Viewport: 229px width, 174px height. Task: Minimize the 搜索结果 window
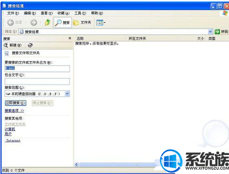click(213, 6)
